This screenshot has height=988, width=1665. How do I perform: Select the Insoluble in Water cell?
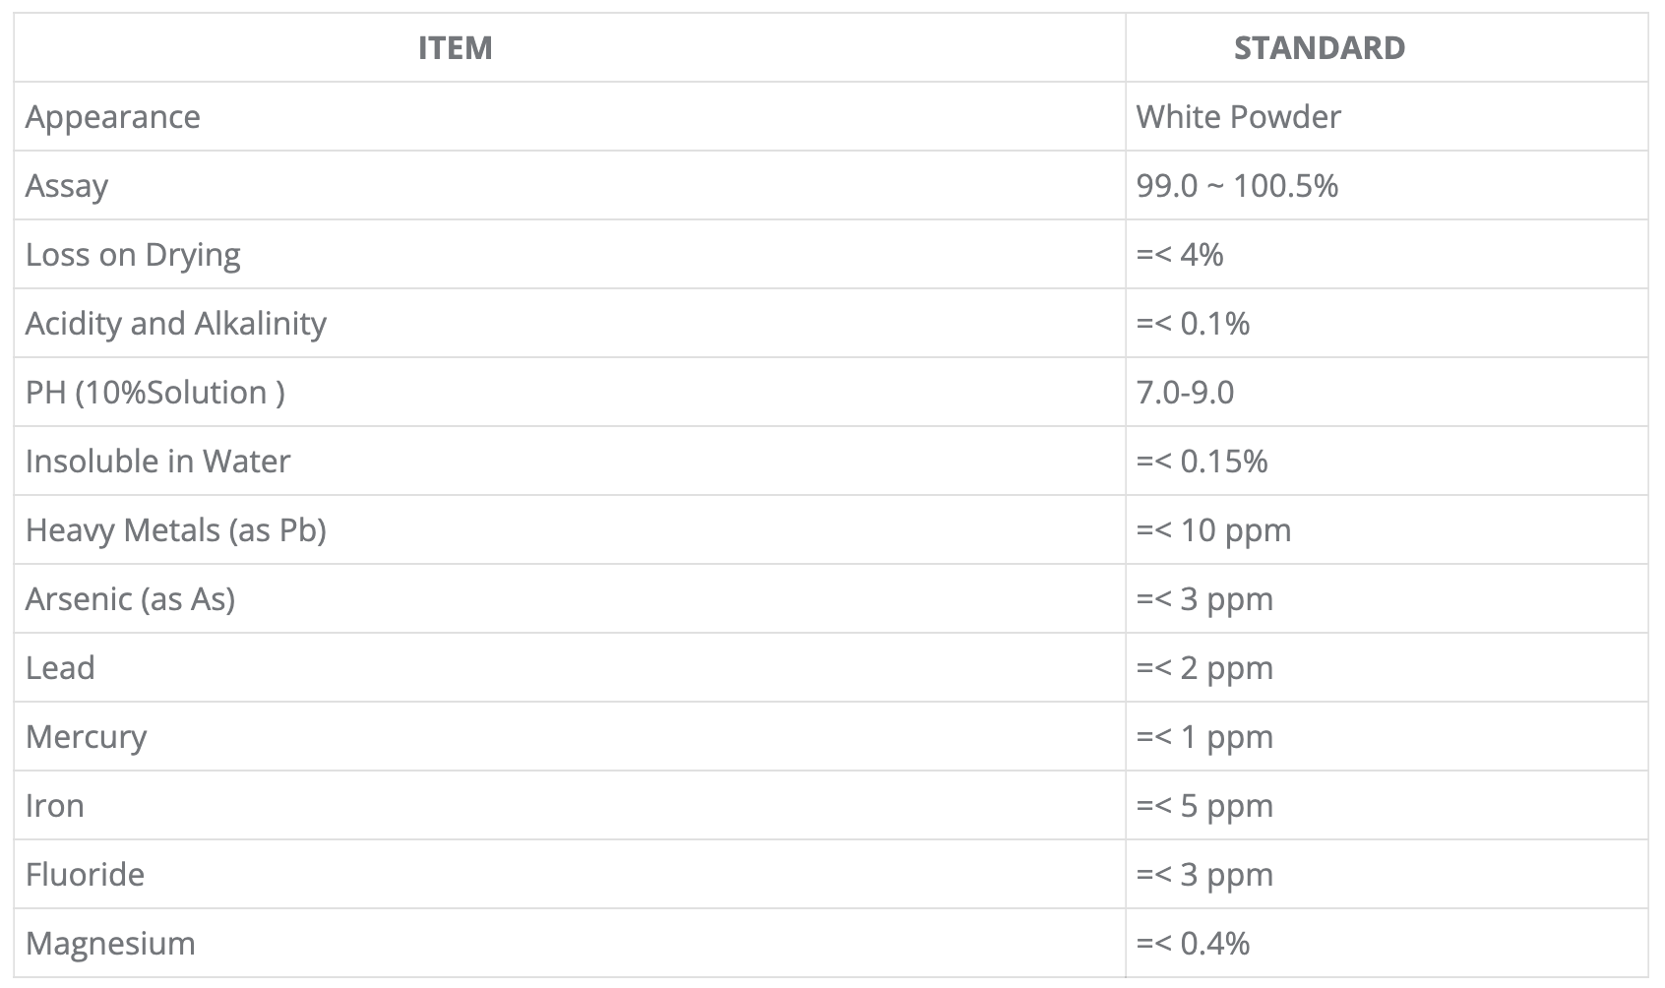(x=157, y=462)
